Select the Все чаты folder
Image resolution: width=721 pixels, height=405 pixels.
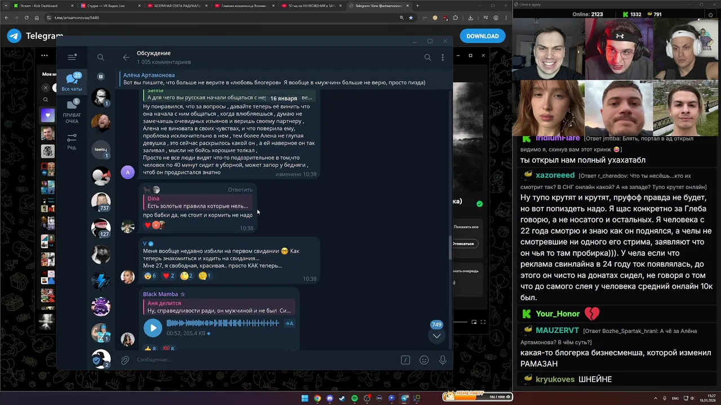point(72,82)
